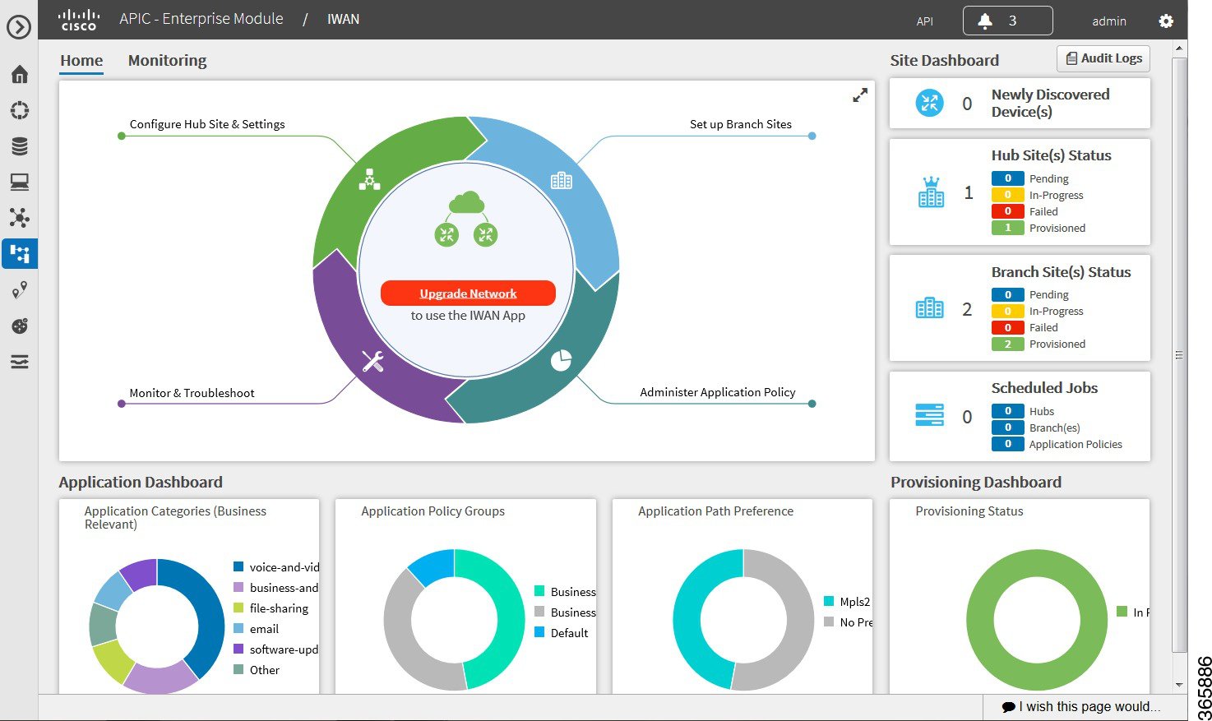
Task: Open the stacked database icon in the sidebar
Action: pos(20,146)
